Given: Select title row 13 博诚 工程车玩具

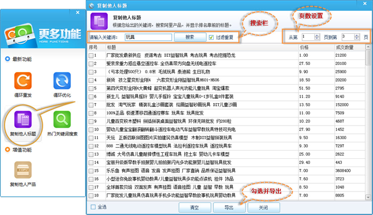Looking at the screenshot, I should pos(168,154).
